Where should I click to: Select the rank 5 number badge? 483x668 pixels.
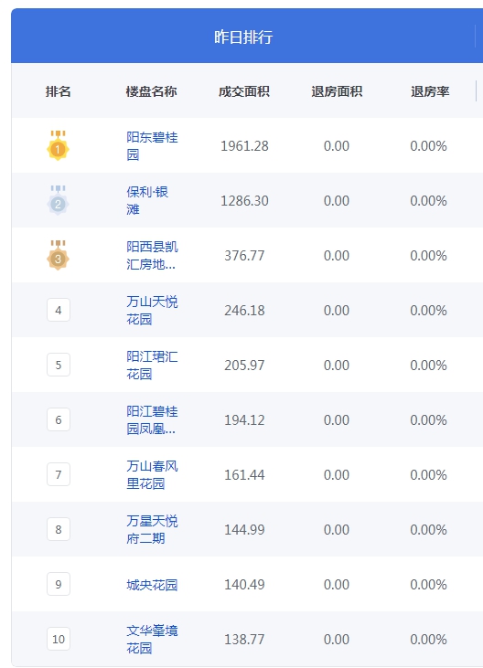pyautogui.click(x=59, y=365)
